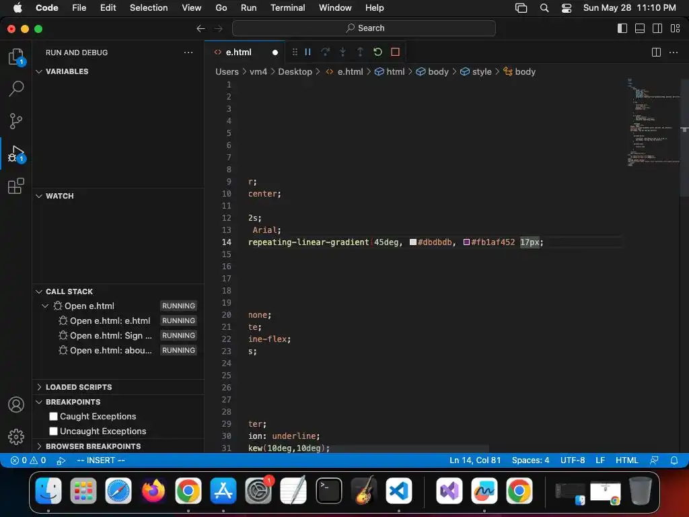689x517 pixels.
Task: Toggle the bottom panel layout icon
Action: pos(640,28)
